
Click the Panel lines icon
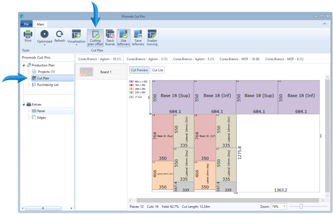pyautogui.click(x=34, y=111)
